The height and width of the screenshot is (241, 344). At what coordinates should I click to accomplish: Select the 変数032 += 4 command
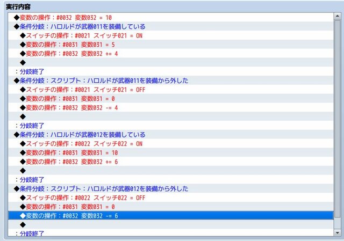pyautogui.click(x=171, y=54)
